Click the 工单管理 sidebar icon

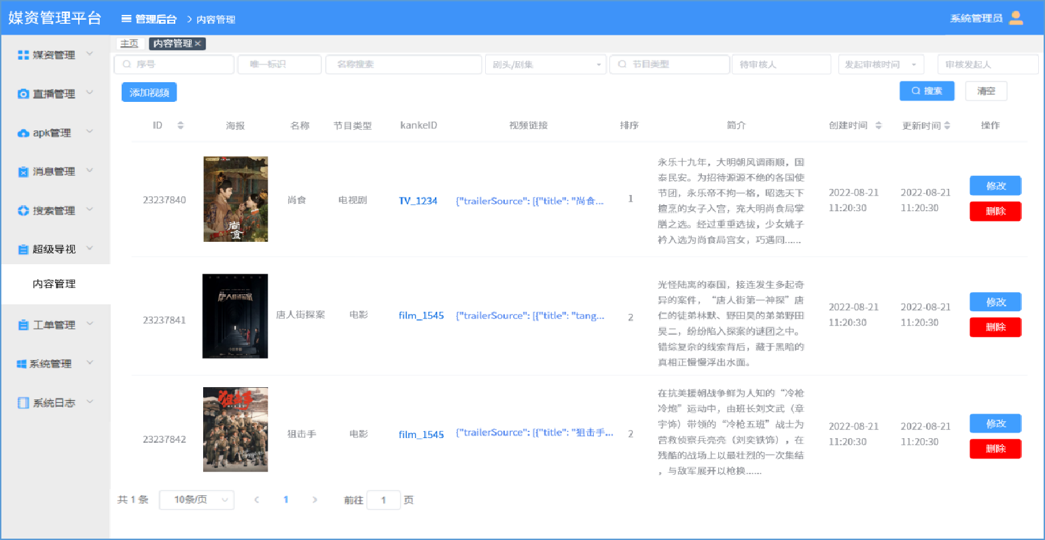pos(23,325)
